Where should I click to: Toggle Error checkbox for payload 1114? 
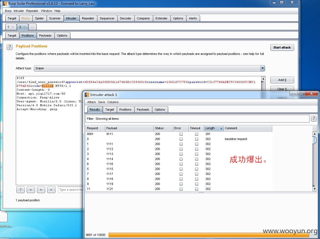point(181,159)
